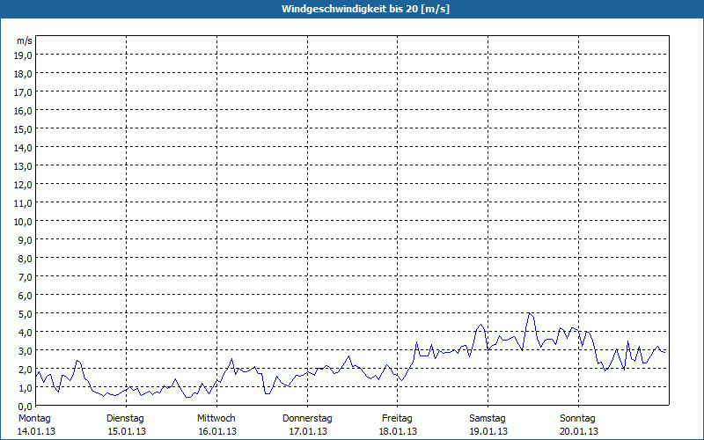Click the date label 14.01.13

pos(36,431)
